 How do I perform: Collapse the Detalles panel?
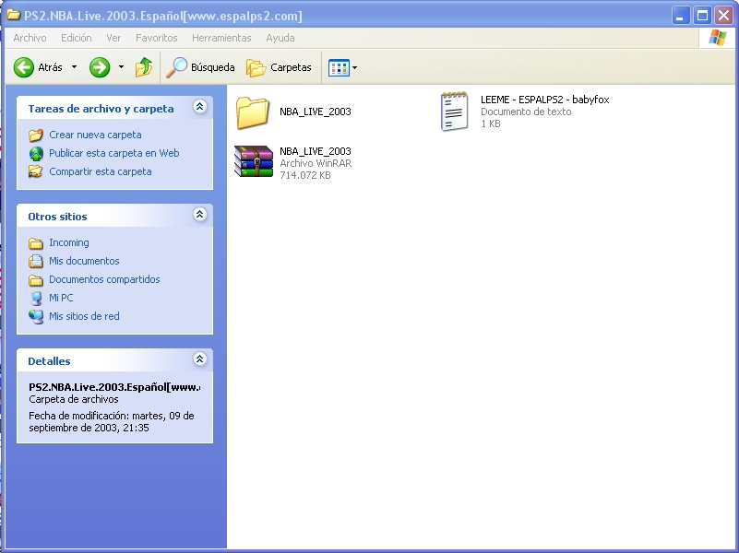[200, 359]
